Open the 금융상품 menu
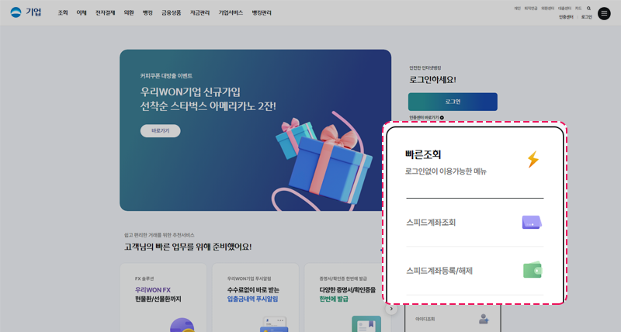The height and width of the screenshot is (332, 621). coord(171,12)
